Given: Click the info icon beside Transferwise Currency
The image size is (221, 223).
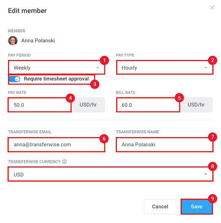Looking at the screenshot, I should pyautogui.click(x=64, y=161).
